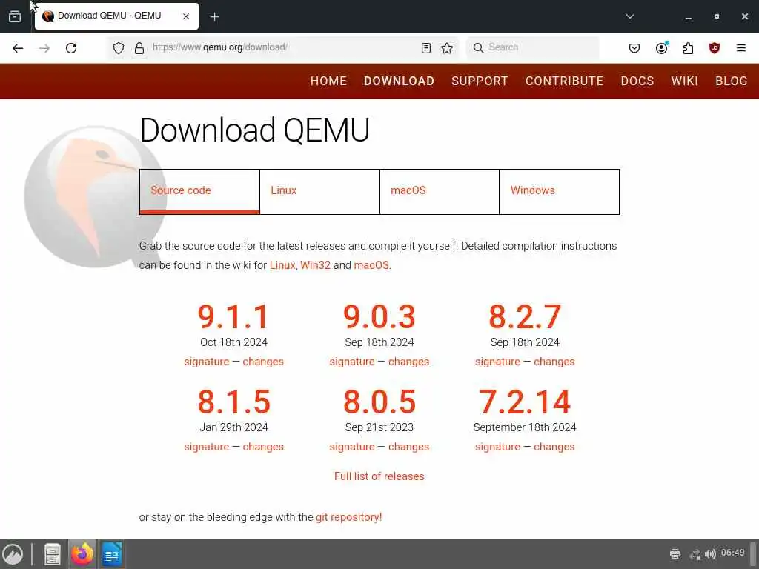This screenshot has width=759, height=569.
Task: Click the padlock site security icon
Action: coord(139,48)
